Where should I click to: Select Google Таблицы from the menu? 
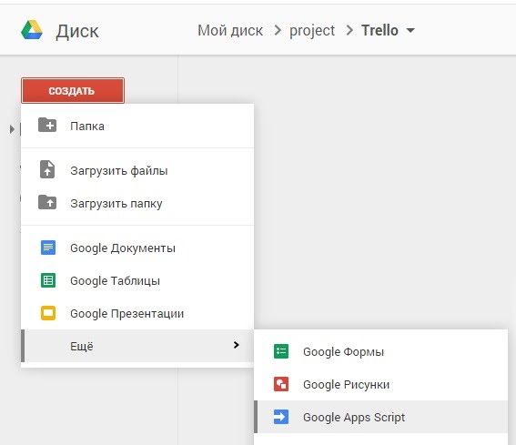pos(137,280)
